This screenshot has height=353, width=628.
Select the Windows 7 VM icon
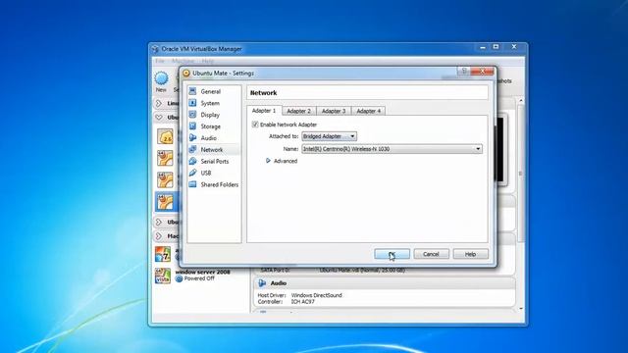click(163, 254)
